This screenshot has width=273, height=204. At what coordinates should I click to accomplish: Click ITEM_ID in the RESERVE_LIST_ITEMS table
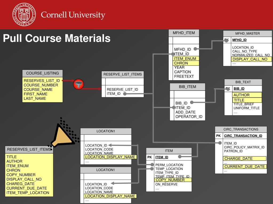(x=114, y=94)
